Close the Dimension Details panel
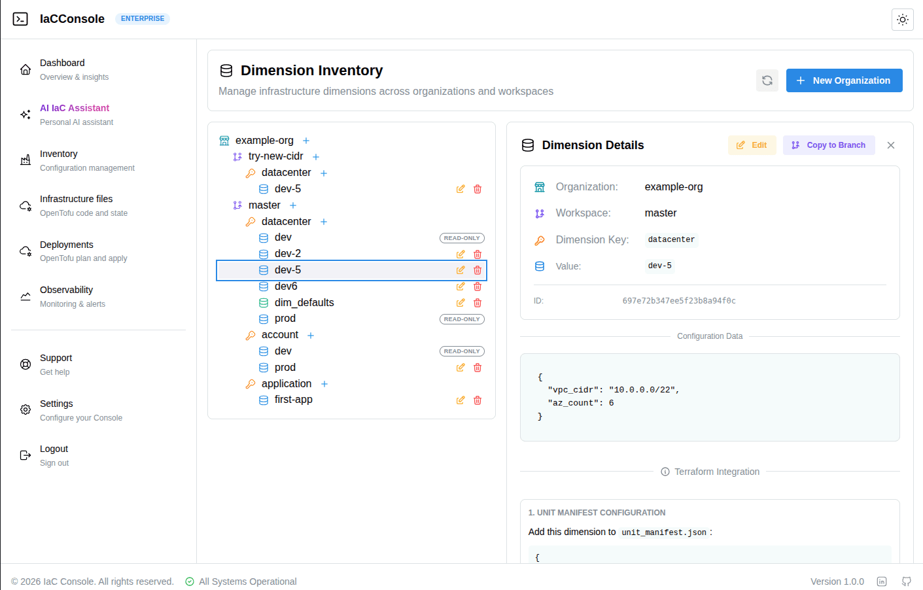The image size is (923, 590). click(890, 145)
